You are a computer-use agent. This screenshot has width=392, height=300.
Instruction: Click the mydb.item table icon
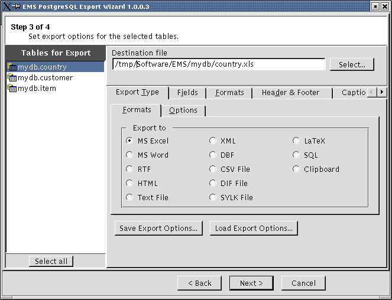point(12,88)
